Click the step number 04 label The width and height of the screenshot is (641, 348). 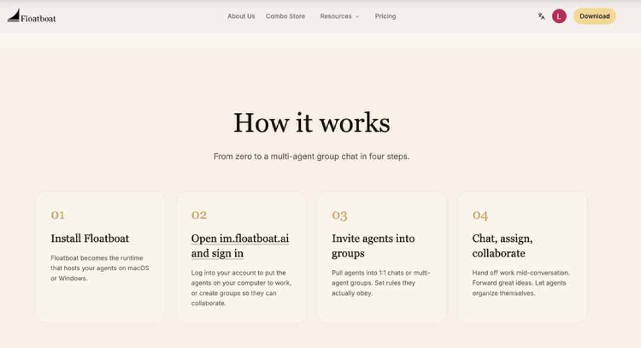[480, 215]
